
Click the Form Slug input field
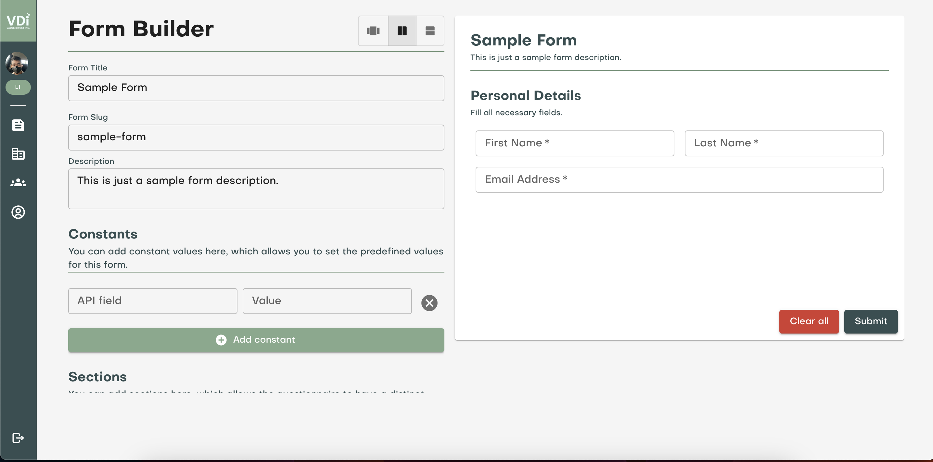pos(256,138)
